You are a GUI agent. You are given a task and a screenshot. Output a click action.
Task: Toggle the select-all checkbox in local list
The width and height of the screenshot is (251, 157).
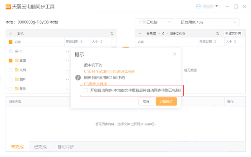coord(10,42)
